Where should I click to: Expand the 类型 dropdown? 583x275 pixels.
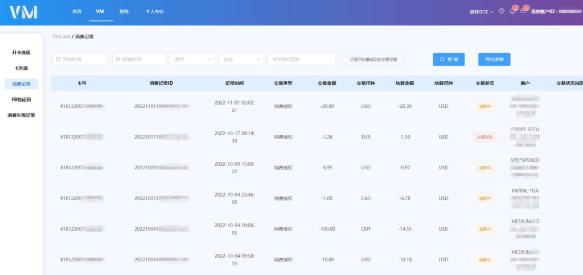coord(192,60)
